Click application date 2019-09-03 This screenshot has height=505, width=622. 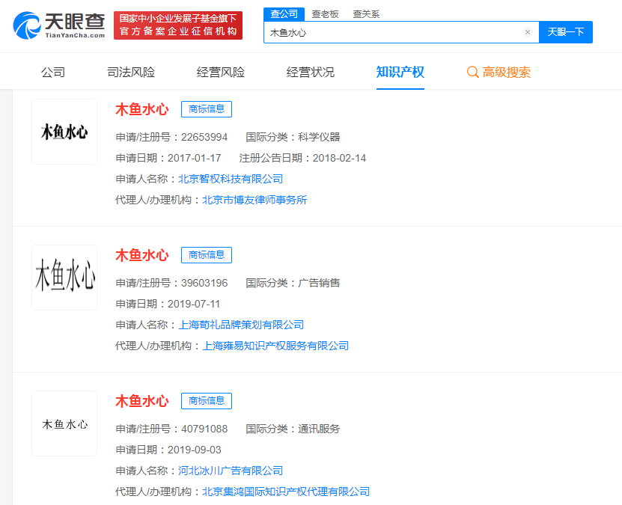click(195, 450)
